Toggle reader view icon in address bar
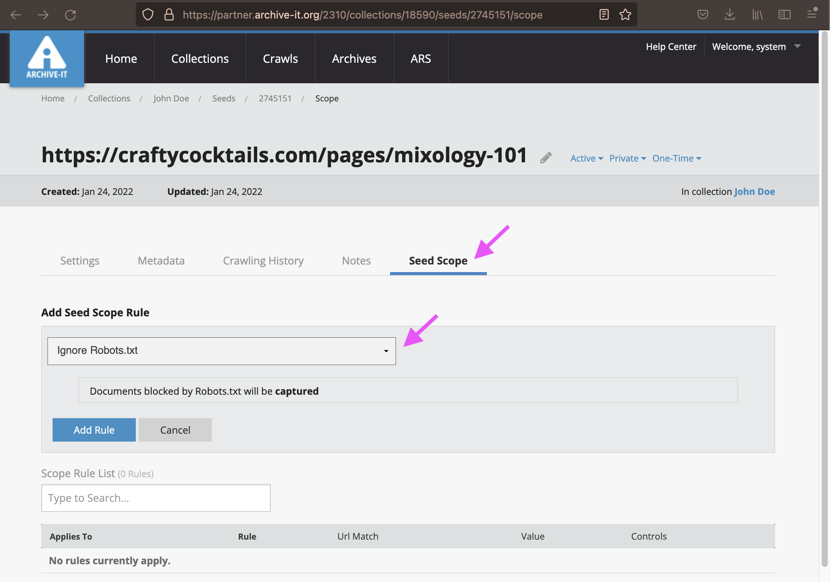The image size is (830, 582). (x=604, y=15)
